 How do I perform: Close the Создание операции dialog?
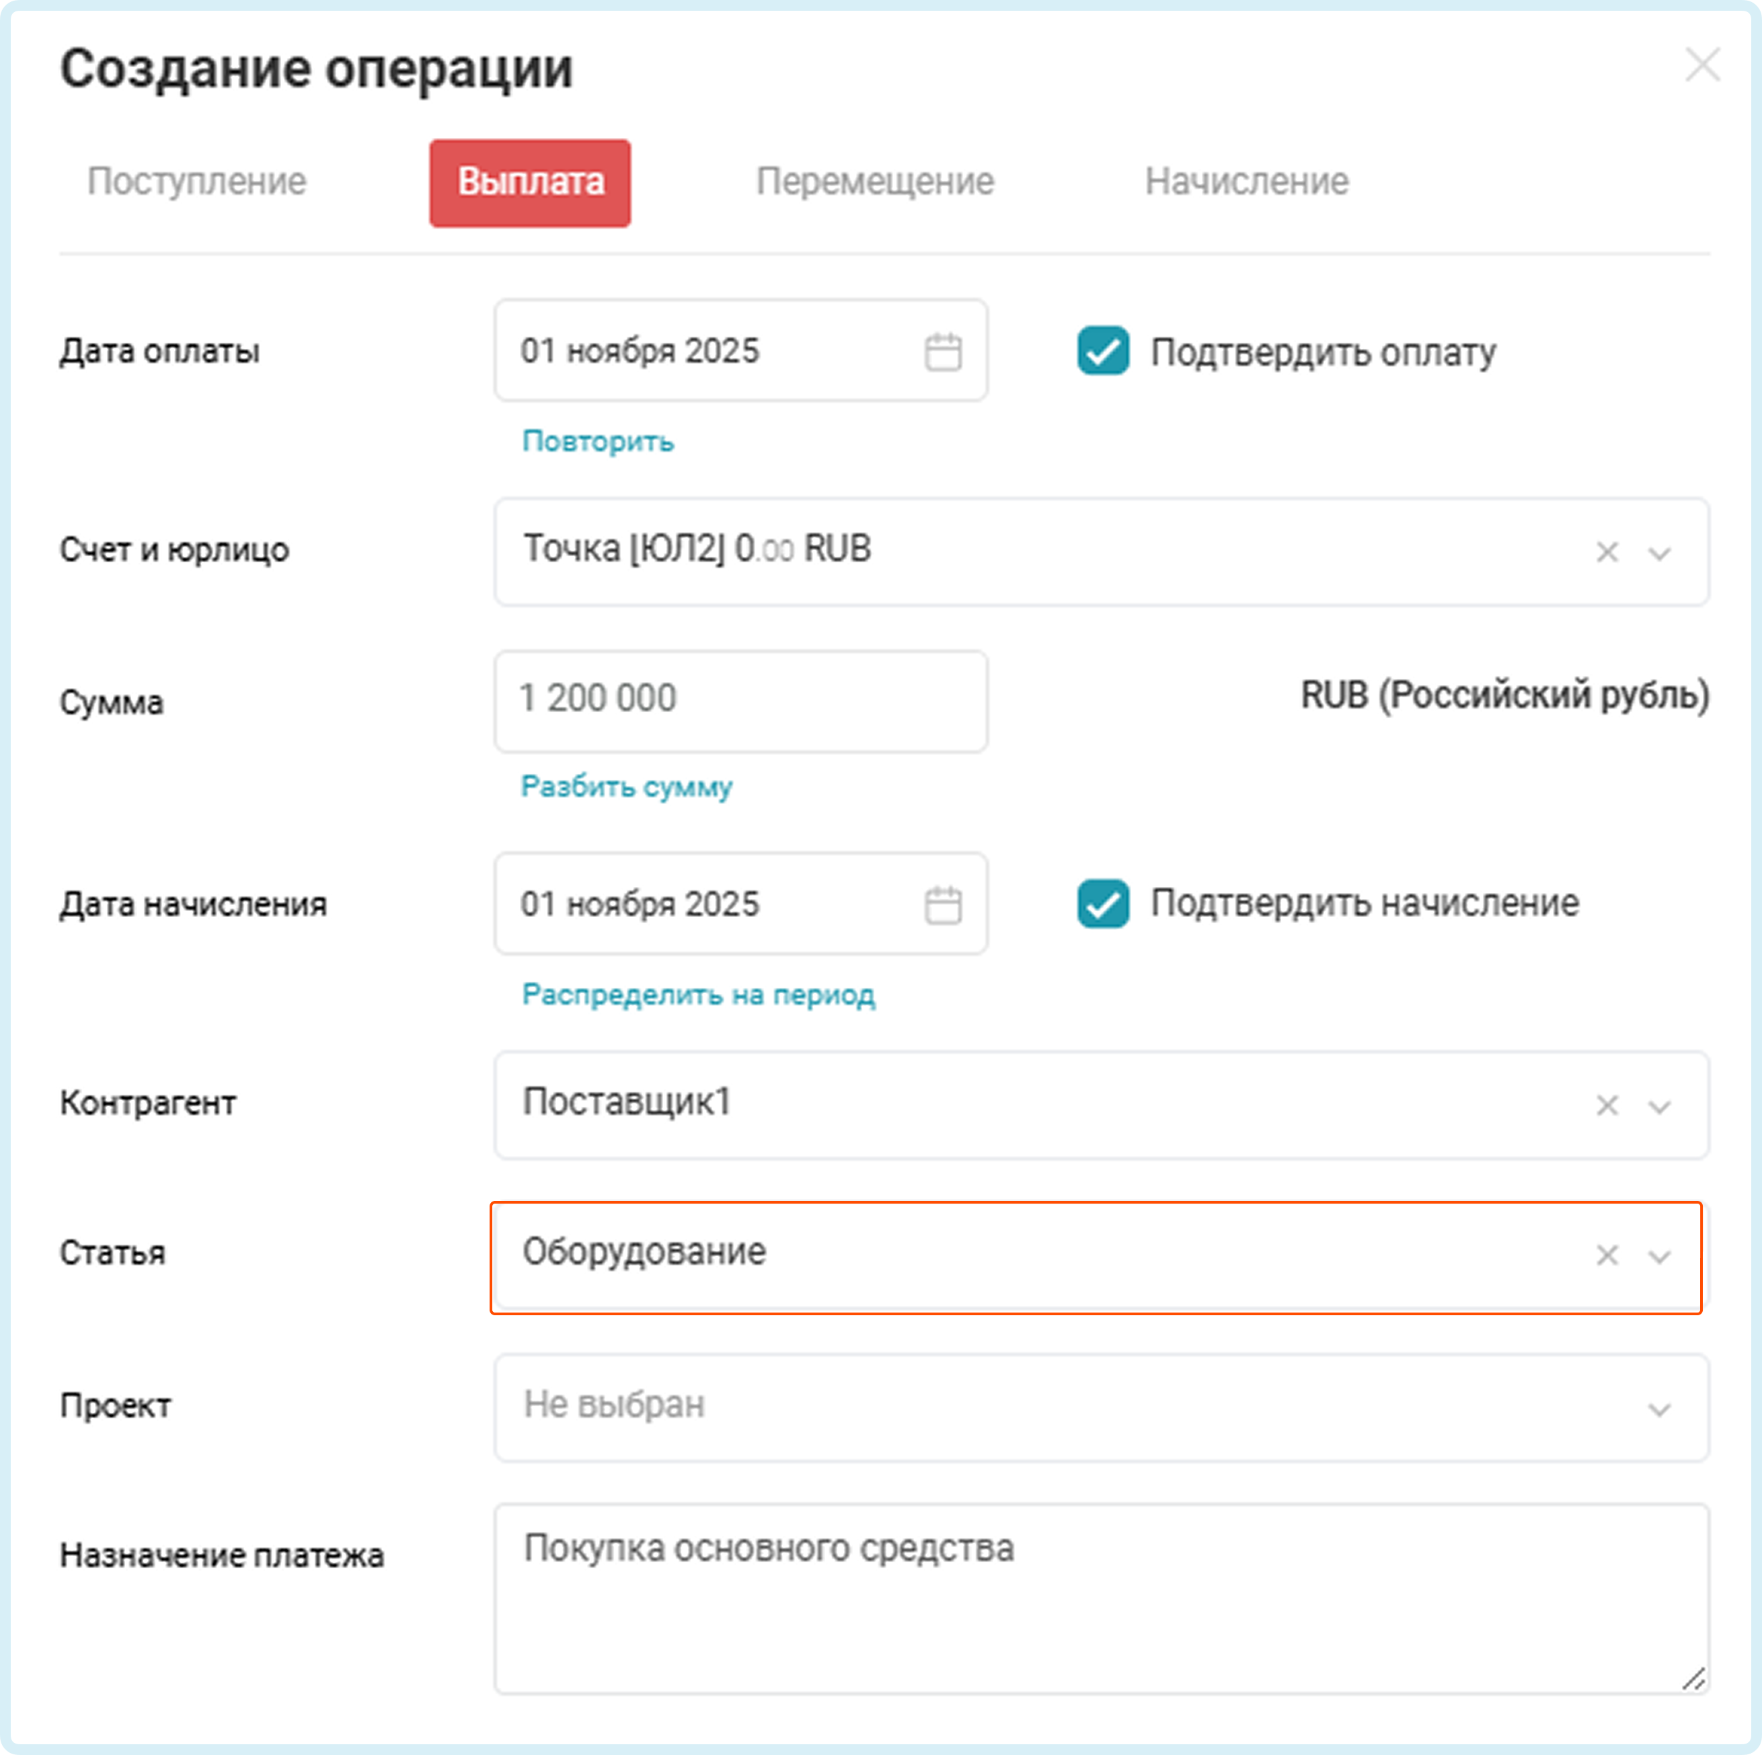tap(1701, 66)
